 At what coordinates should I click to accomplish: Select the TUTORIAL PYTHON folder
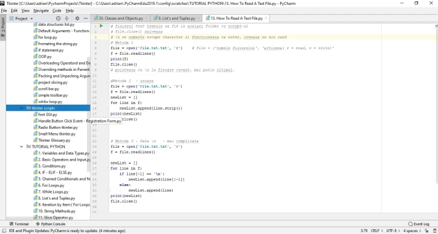[48, 147]
